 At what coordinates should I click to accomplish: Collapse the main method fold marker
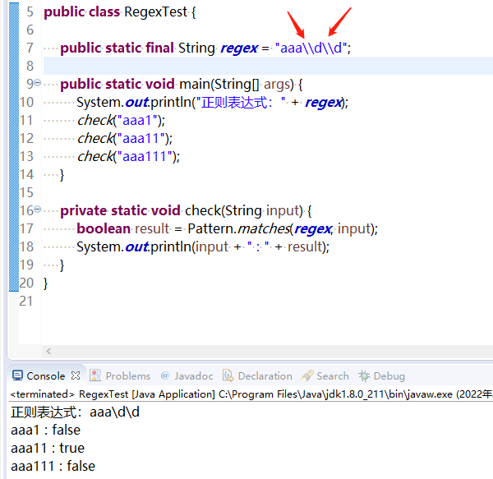38,83
